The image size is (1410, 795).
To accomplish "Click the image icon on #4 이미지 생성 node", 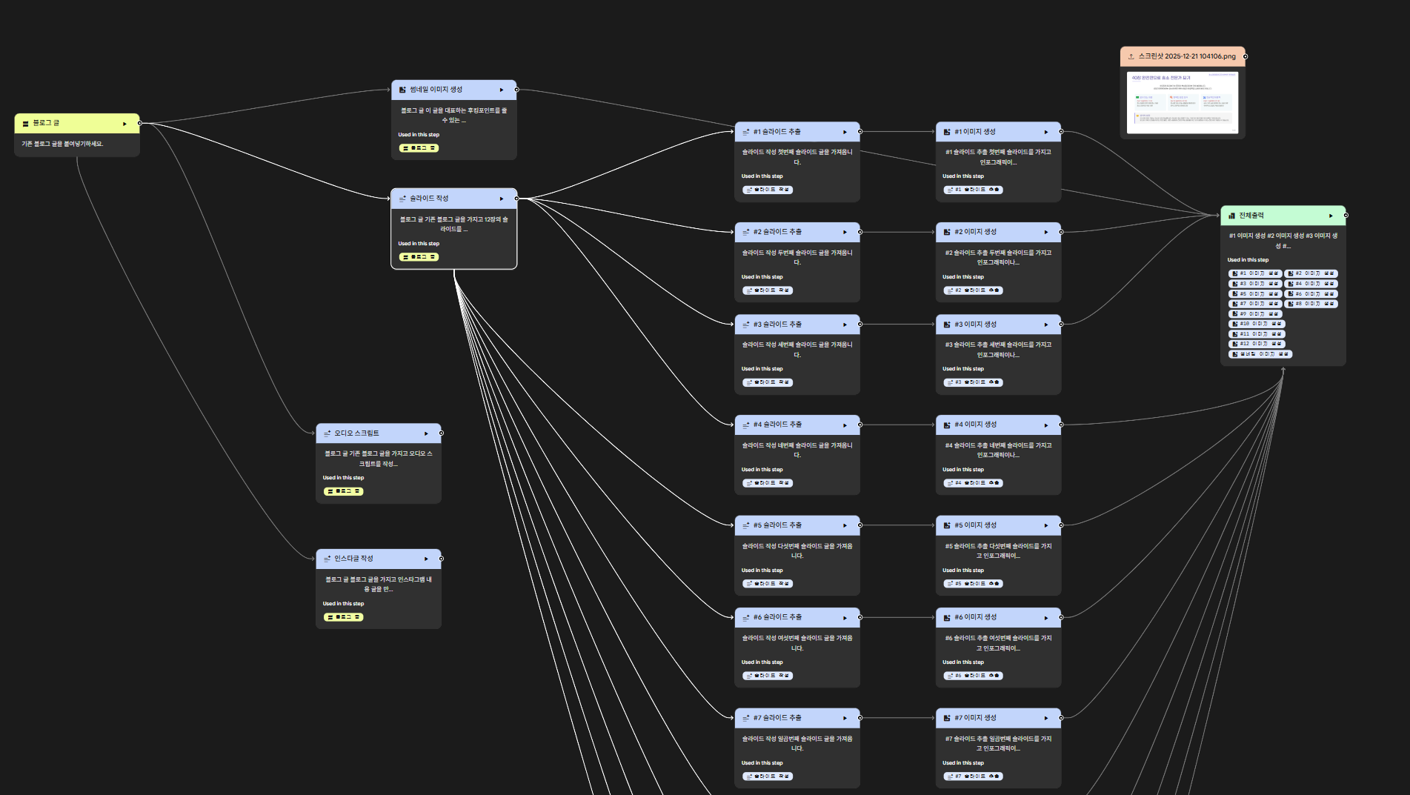I will tap(947, 425).
